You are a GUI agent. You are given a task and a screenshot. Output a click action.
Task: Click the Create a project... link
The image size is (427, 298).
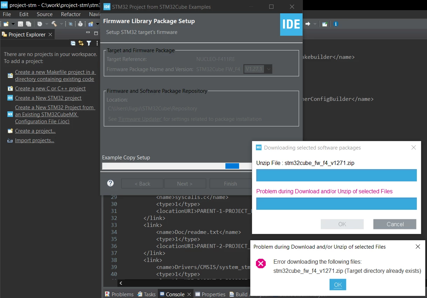point(35,131)
